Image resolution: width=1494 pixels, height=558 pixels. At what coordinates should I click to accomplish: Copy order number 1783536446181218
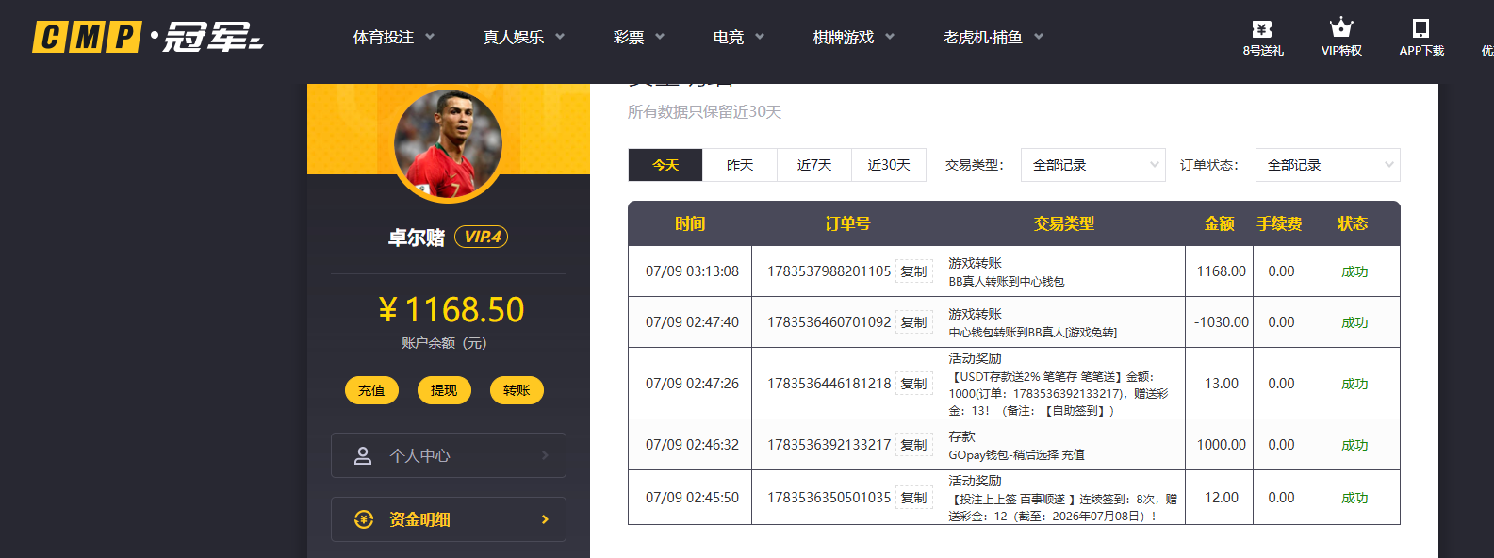point(913,384)
